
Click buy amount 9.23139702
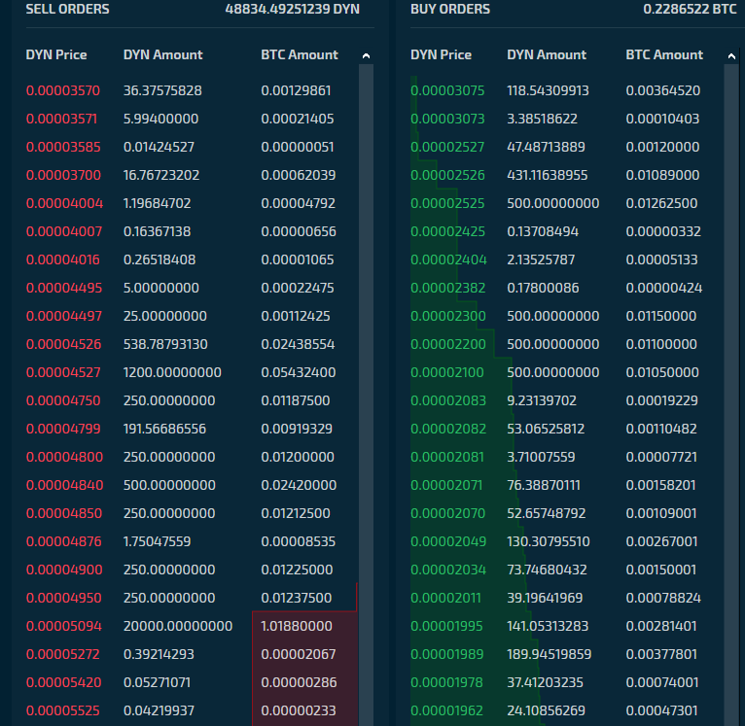(x=542, y=400)
